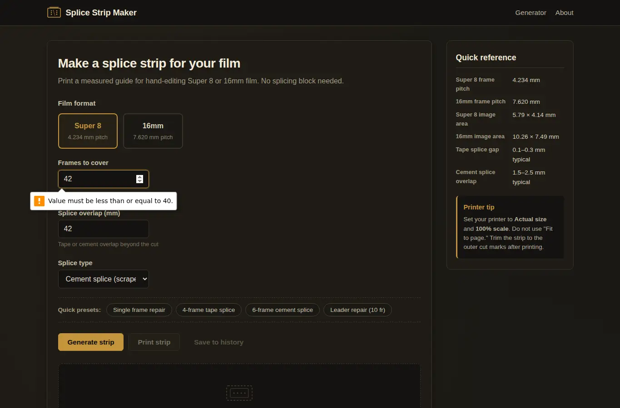
Task: Choose the 16mm film format
Action: (153, 131)
